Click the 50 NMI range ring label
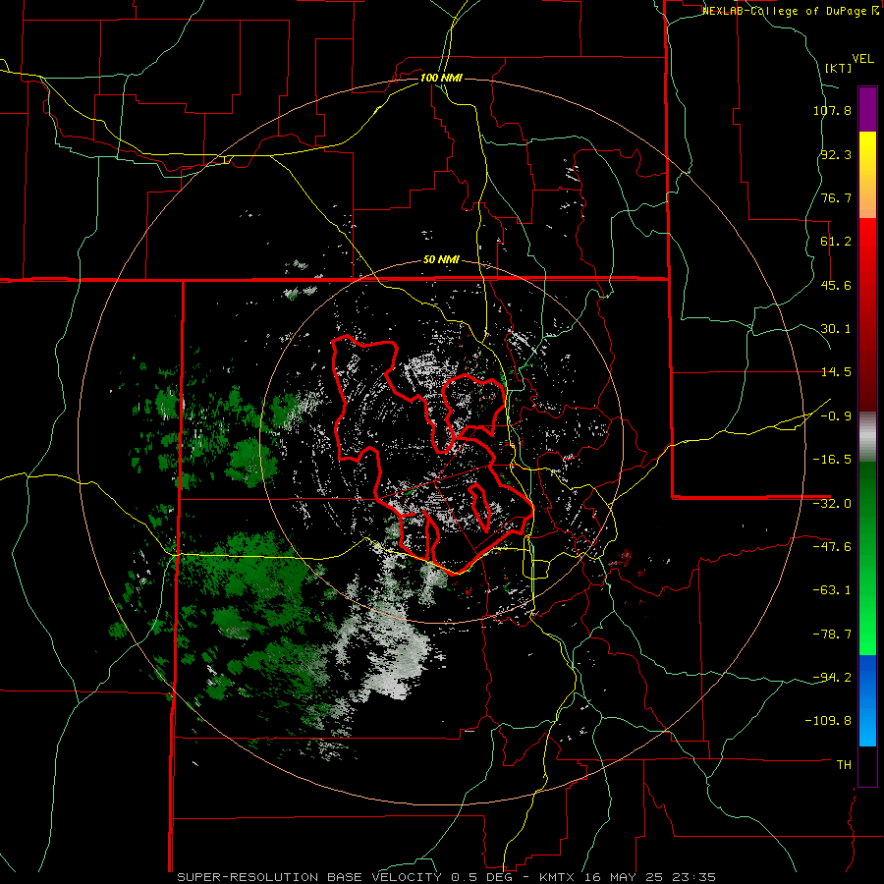Screen dimensions: 884x884 pyautogui.click(x=441, y=260)
